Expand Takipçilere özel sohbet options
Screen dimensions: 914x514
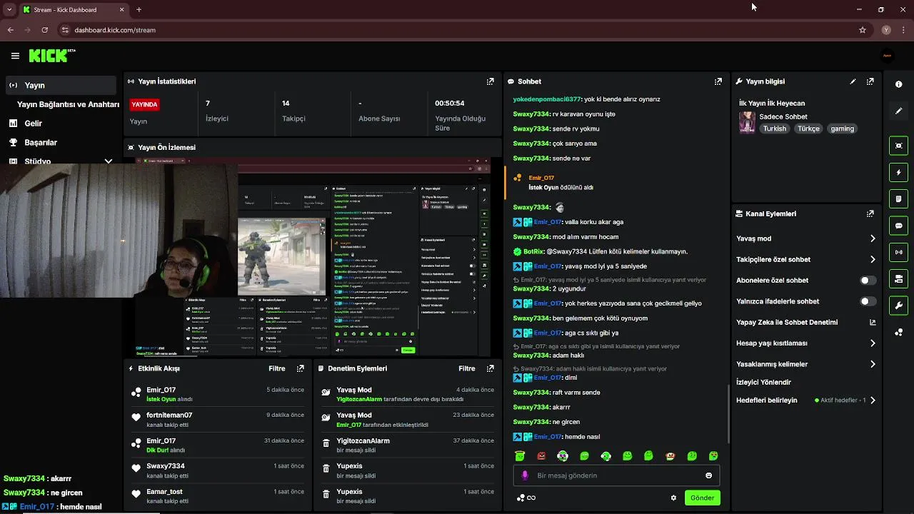coord(873,260)
